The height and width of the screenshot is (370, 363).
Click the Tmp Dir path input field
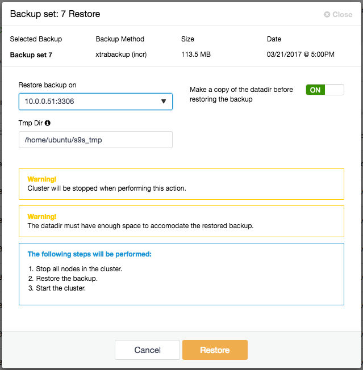[x=95, y=140]
